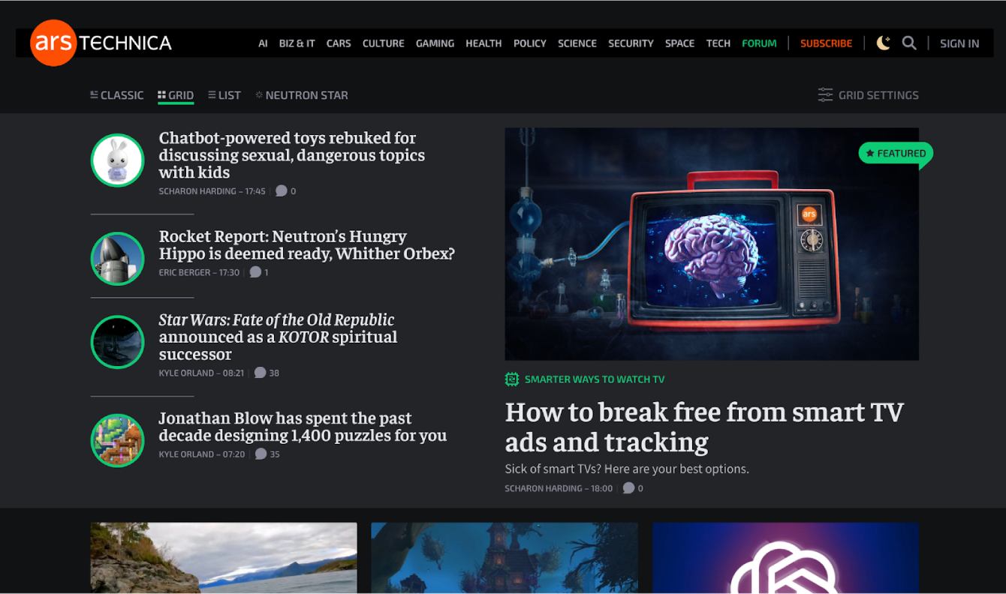Go to the Forum menu item
This screenshot has width=1006, height=594.
pos(758,43)
